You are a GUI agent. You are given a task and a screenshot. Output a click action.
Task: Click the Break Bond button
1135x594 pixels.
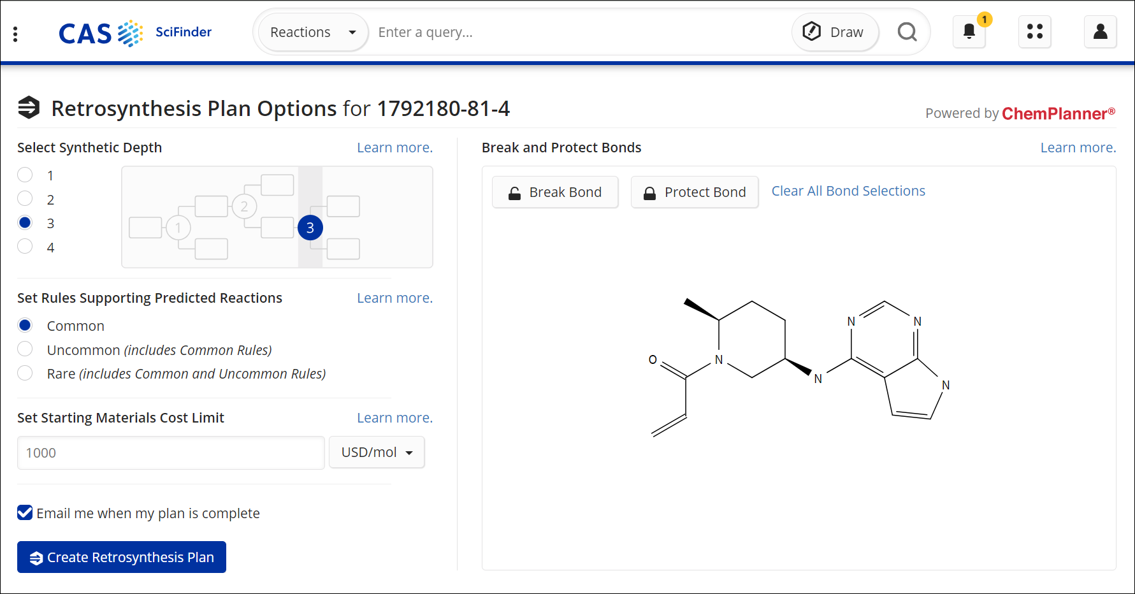pos(554,192)
